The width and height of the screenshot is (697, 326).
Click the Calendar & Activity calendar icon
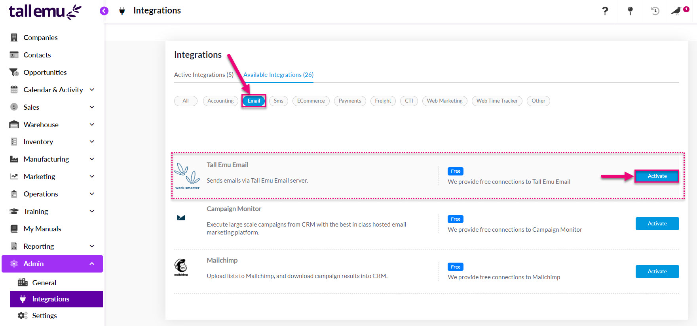pos(14,90)
